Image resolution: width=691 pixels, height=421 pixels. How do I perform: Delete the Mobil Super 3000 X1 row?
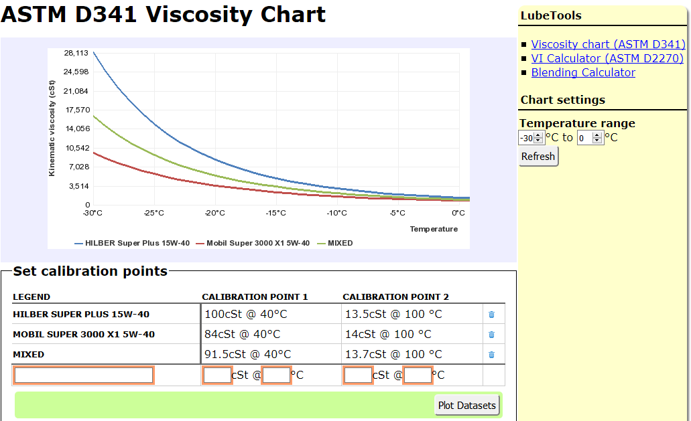click(x=491, y=335)
